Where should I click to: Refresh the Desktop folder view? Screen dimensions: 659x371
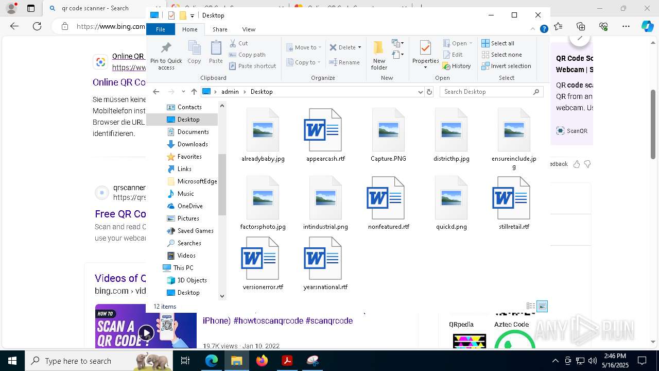pos(429,92)
